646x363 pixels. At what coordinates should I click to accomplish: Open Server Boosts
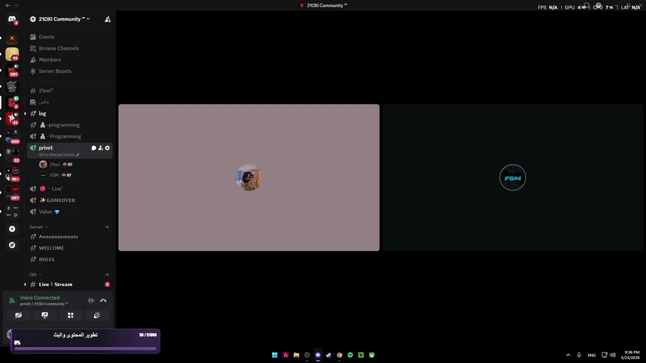(70, 71)
